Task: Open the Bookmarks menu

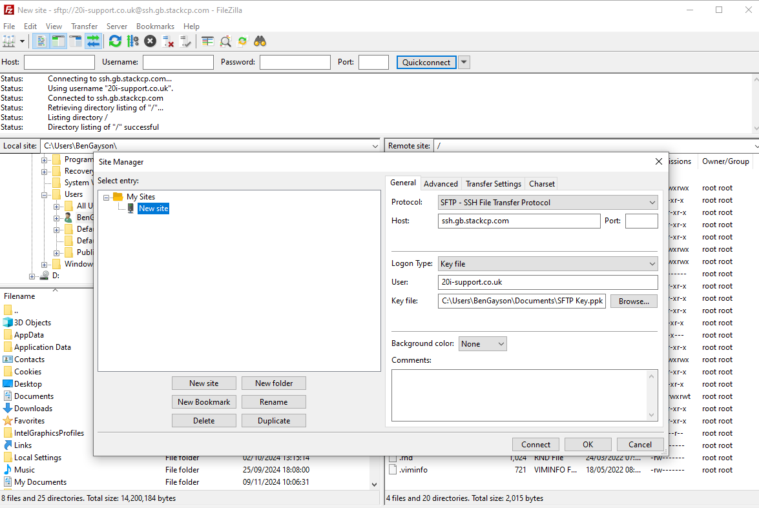Action: point(155,26)
